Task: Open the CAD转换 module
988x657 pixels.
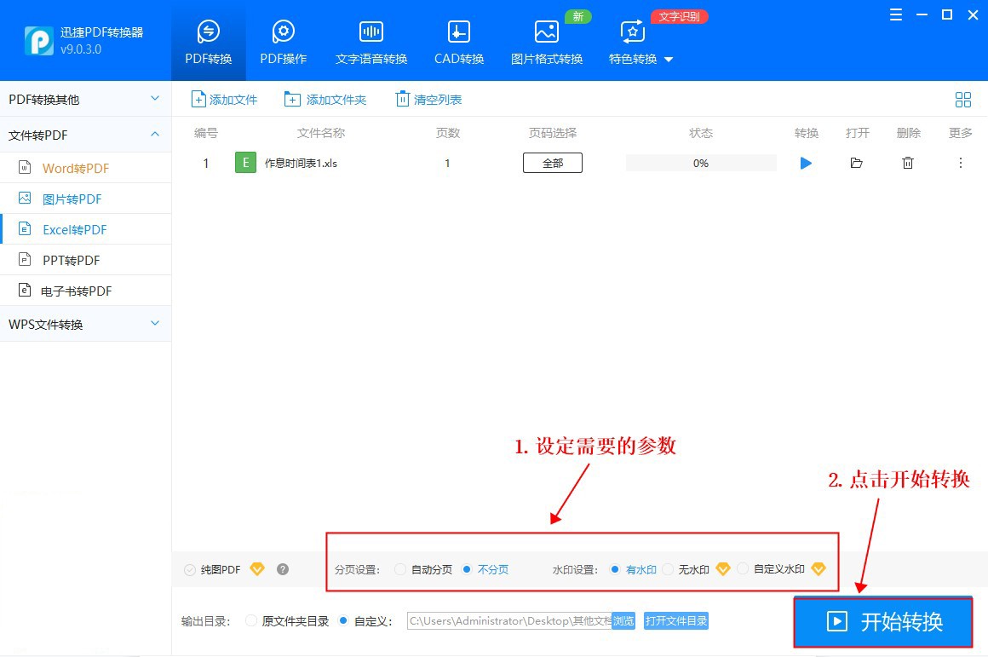Action: pos(458,40)
